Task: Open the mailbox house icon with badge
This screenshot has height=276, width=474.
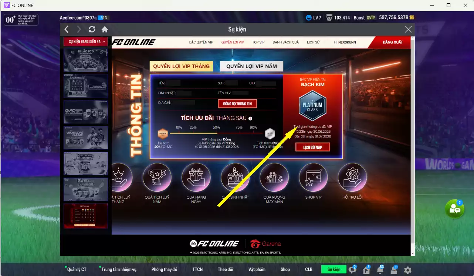Action: pyautogui.click(x=366, y=270)
